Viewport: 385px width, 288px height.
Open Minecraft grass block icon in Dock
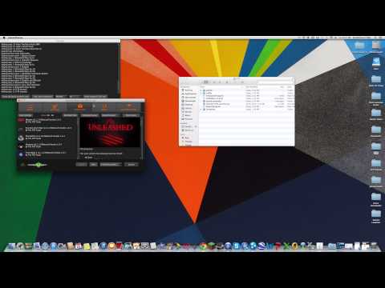point(212,246)
